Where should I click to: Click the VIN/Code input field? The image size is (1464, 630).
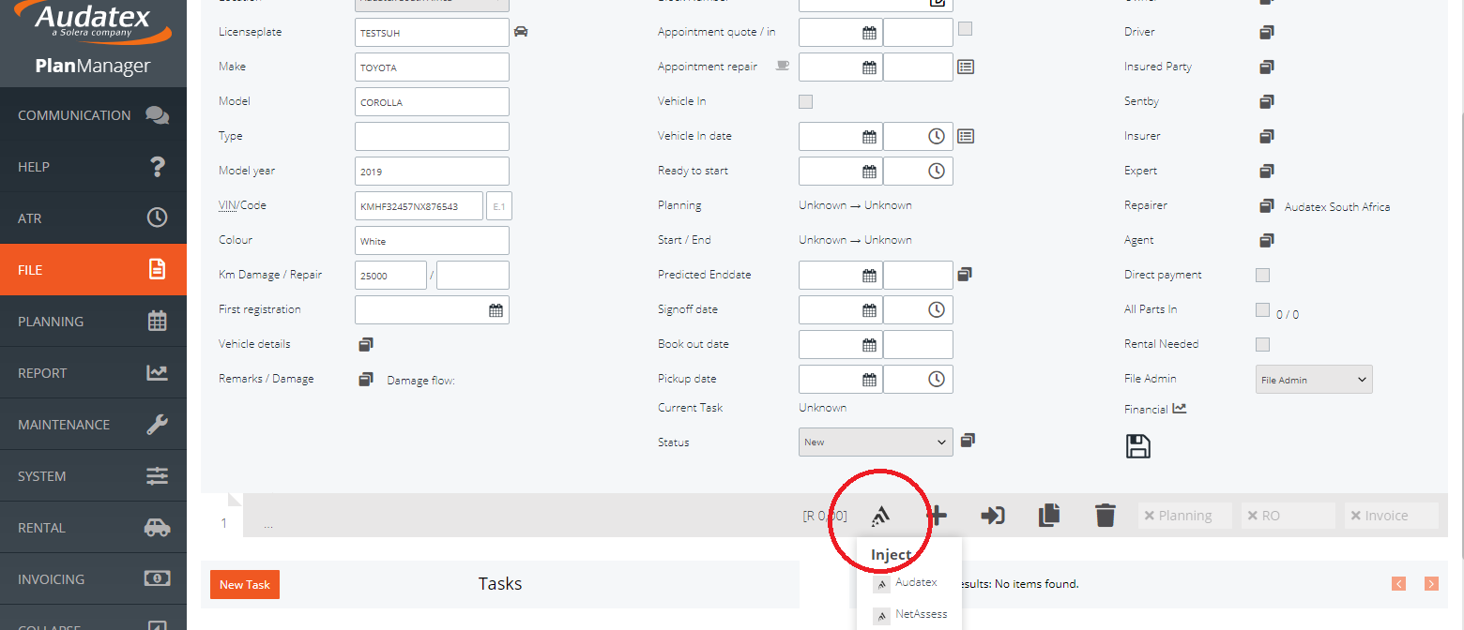(x=419, y=205)
